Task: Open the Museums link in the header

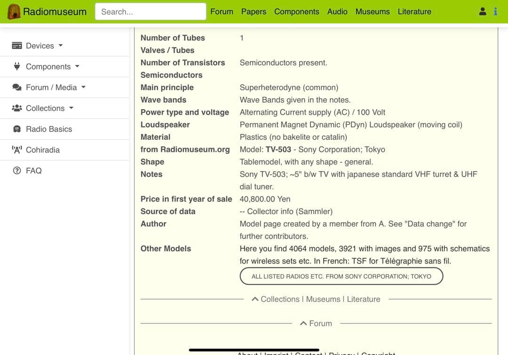Action: point(373,12)
